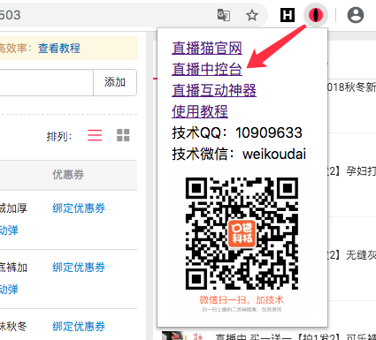376x340 pixels.
Task: Click 绑定优惠券 in the 底裤加 row
Action: pos(79,268)
